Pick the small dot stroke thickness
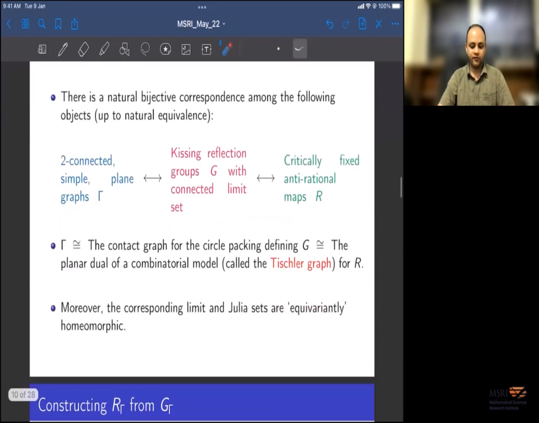 coord(278,49)
